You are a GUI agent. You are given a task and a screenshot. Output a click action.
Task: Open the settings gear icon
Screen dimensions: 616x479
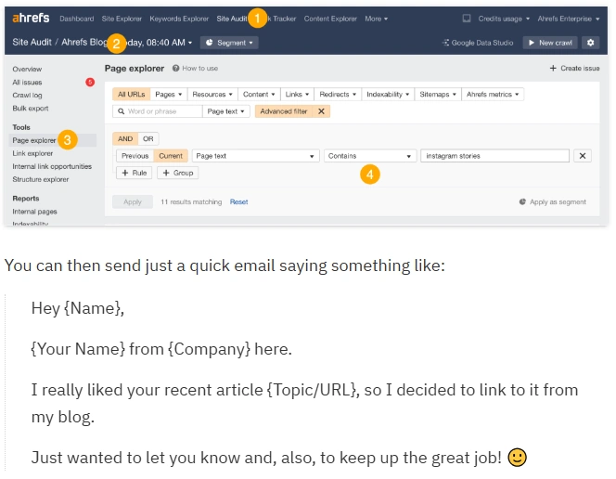point(590,43)
